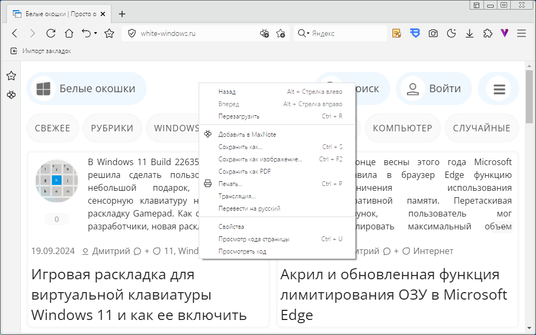Choose Сохранить как PDF option

pyautogui.click(x=277, y=172)
